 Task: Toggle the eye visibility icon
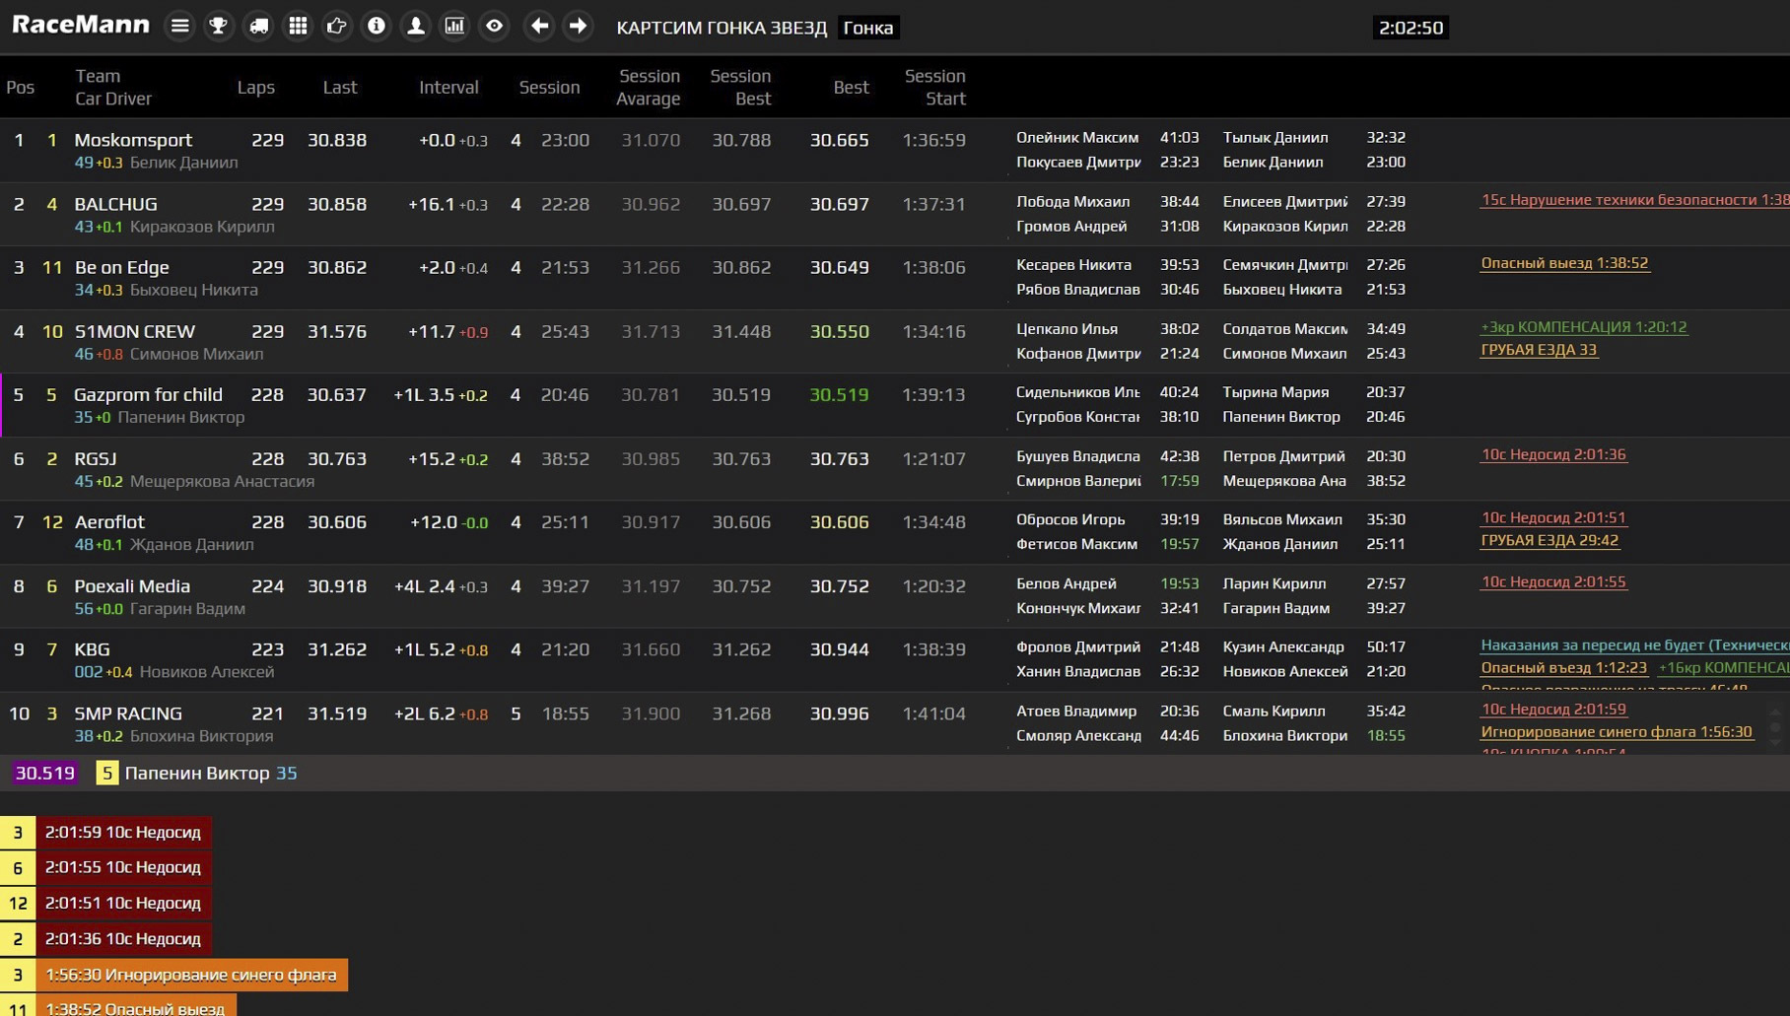click(x=495, y=27)
